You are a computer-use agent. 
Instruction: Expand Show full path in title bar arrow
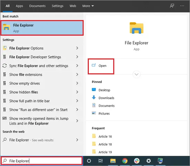(77, 101)
